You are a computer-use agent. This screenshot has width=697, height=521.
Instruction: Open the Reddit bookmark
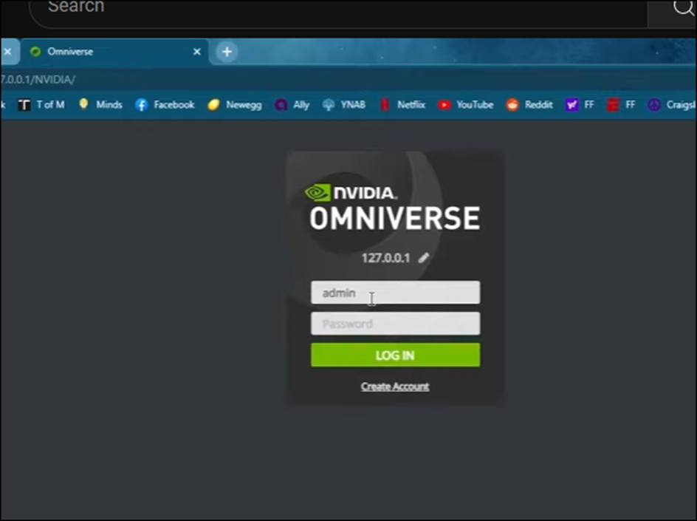(x=529, y=104)
